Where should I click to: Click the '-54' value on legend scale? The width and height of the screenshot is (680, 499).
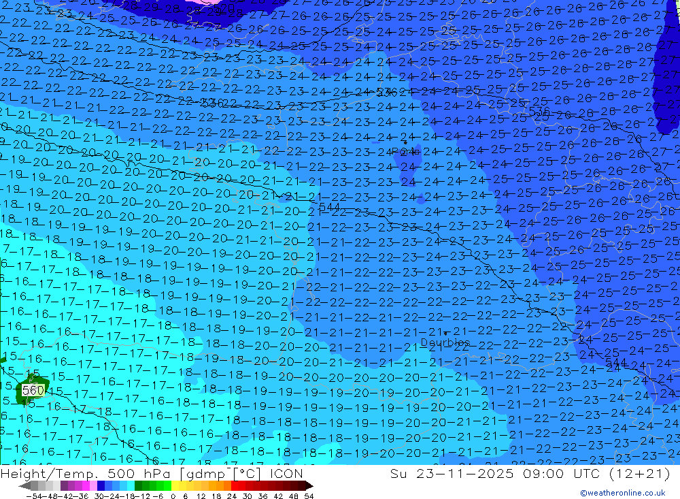pyautogui.click(x=35, y=496)
